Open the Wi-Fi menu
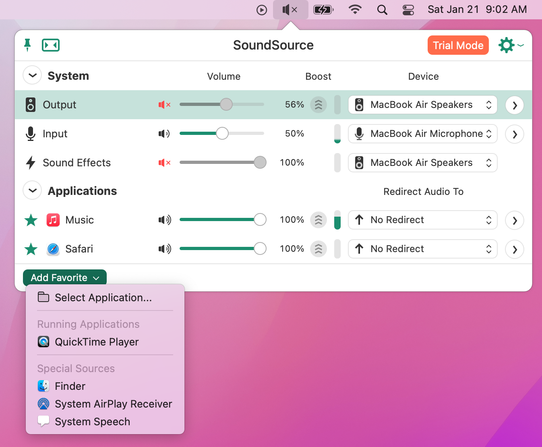 coord(355,10)
